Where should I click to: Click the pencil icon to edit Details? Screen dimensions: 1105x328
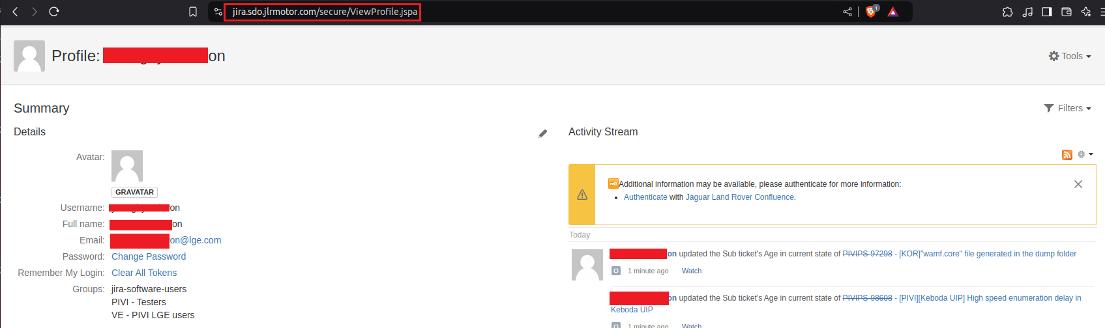click(x=542, y=133)
